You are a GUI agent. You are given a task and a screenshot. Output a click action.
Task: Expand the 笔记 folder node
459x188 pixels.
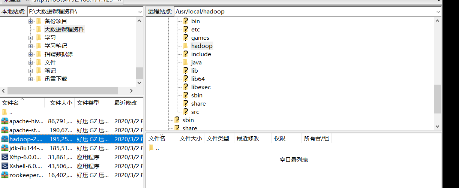tap(31, 71)
